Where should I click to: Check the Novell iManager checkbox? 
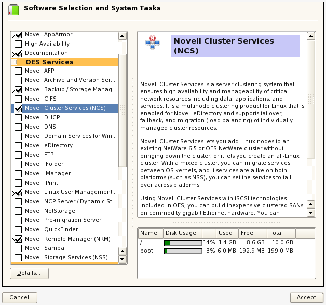pos(18,174)
